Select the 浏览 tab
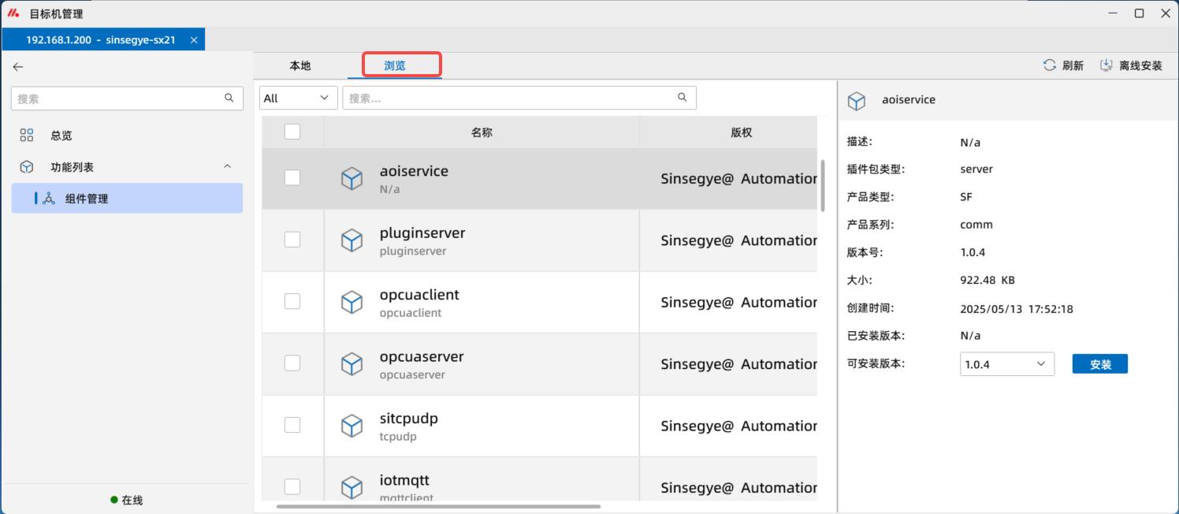The width and height of the screenshot is (1179, 514). [x=395, y=65]
